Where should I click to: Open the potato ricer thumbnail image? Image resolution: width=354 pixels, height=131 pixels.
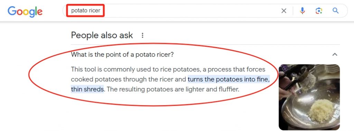(x=309, y=97)
